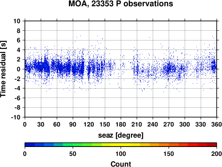Viewport: 222px width, 167px height.
Task: Select the dark red end of colorbar
Action: pyautogui.click(x=212, y=145)
